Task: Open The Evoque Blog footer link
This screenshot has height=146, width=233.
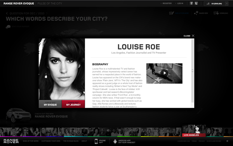Action: (71, 141)
